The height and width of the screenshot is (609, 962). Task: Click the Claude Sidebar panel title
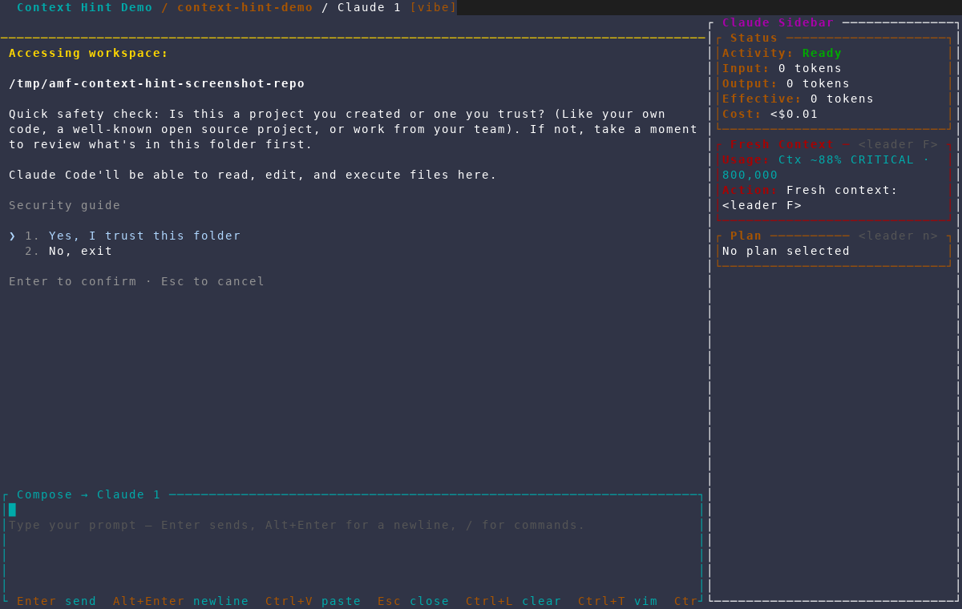coord(778,22)
